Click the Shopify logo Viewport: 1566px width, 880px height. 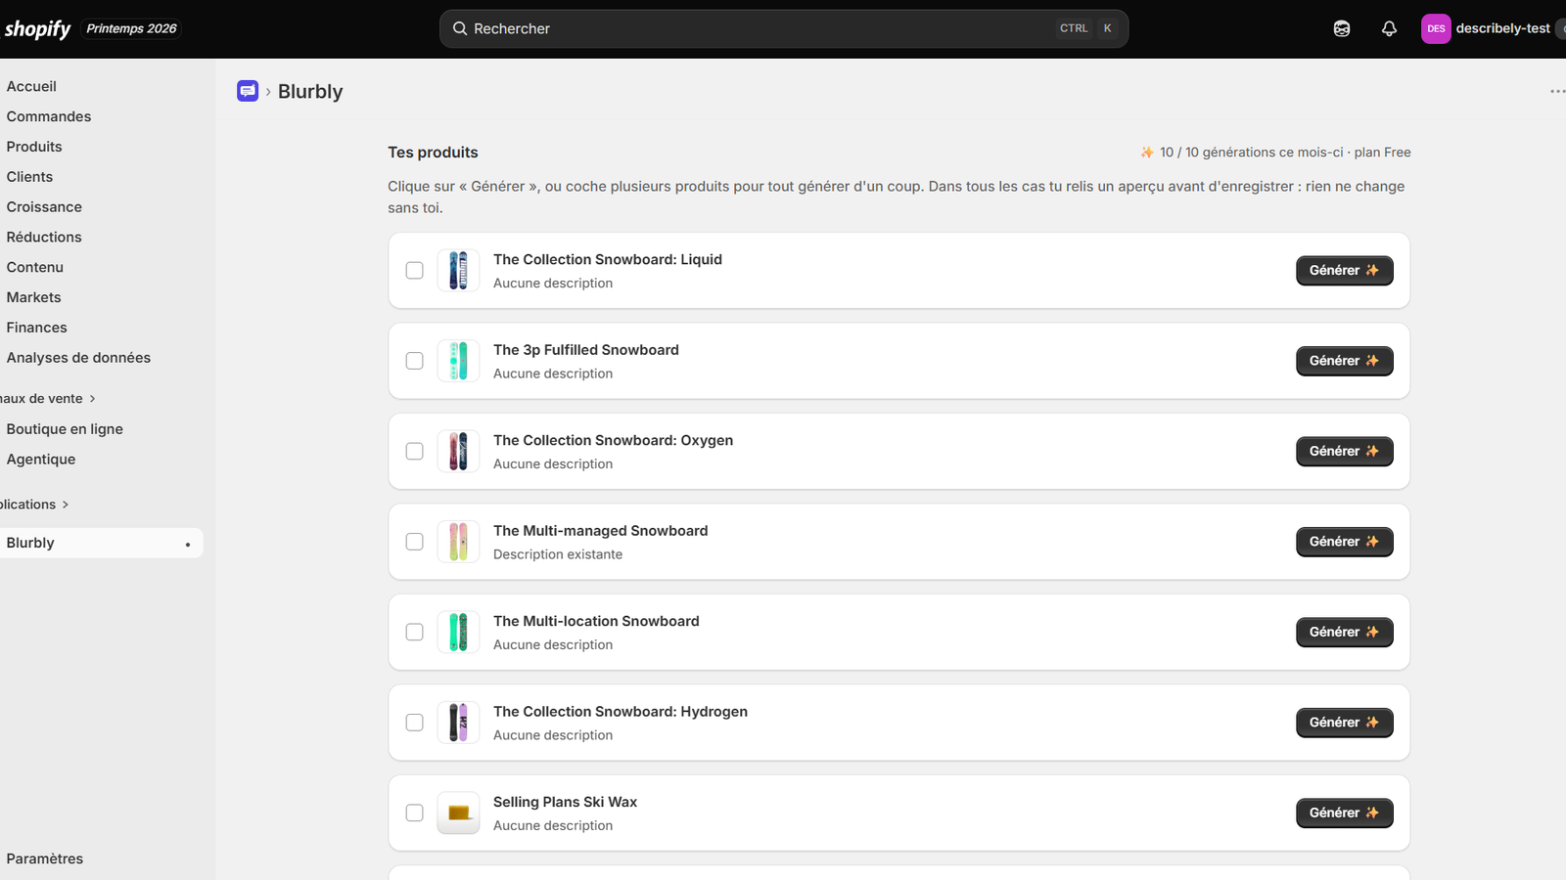coord(37,29)
